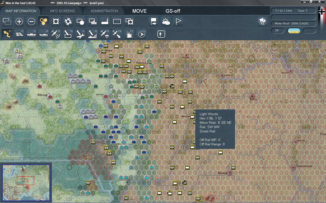Select the F8 bomb city mode
The image size is (326, 203).
92,34
